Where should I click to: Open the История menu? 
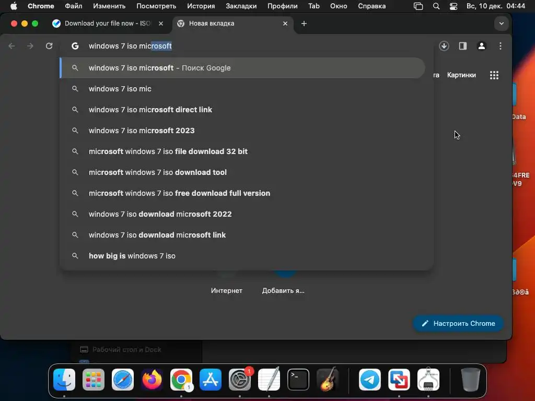pyautogui.click(x=201, y=6)
